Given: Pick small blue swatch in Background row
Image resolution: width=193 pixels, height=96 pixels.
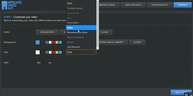Looking at the screenshot, I should point(60,42).
